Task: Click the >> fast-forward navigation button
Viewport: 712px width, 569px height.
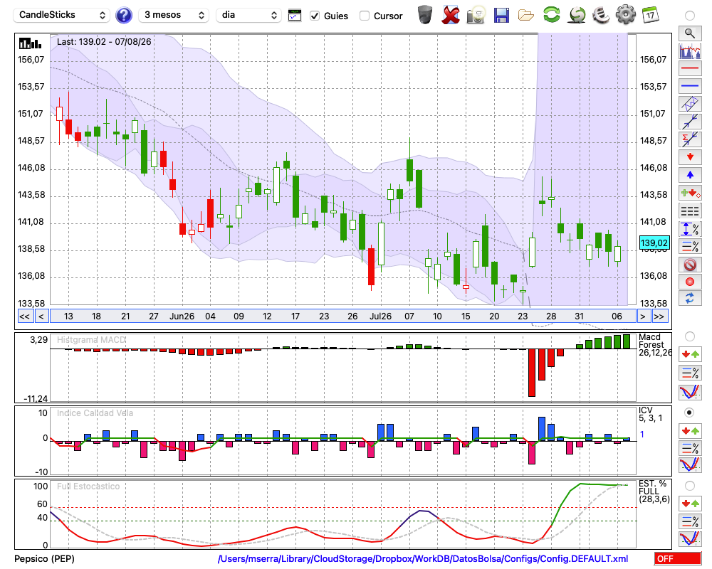Action: [659, 317]
